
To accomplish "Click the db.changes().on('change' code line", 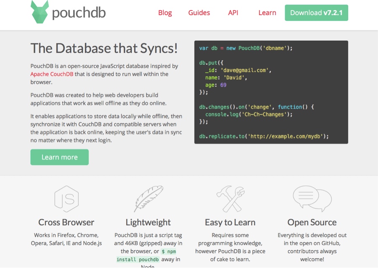I will pos(257,107).
